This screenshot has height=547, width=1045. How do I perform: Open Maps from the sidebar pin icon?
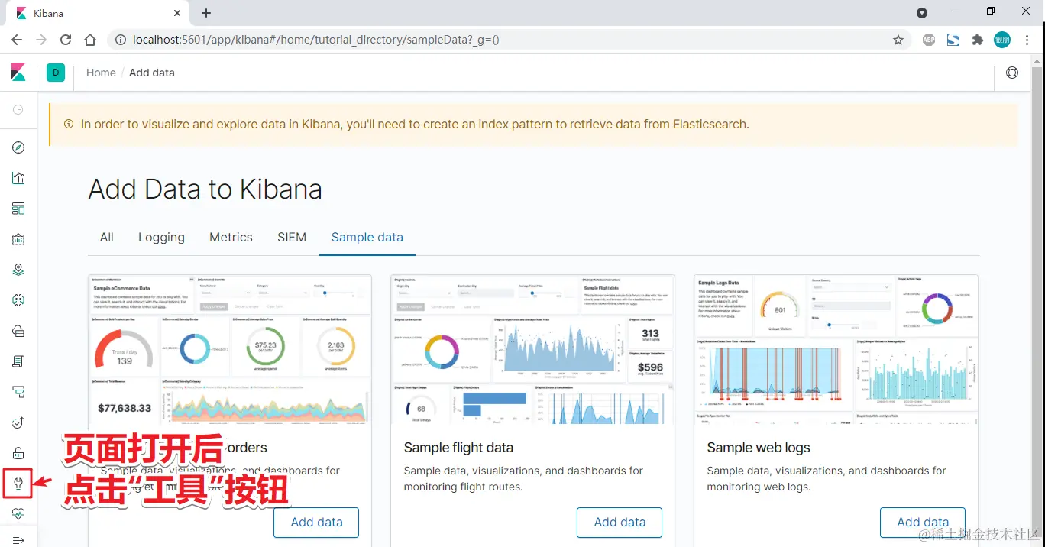(18, 270)
